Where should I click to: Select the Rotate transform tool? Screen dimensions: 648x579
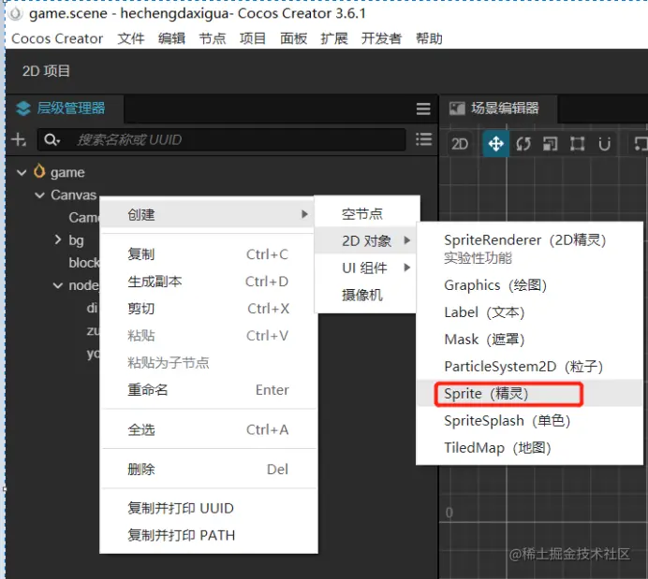[x=523, y=144]
